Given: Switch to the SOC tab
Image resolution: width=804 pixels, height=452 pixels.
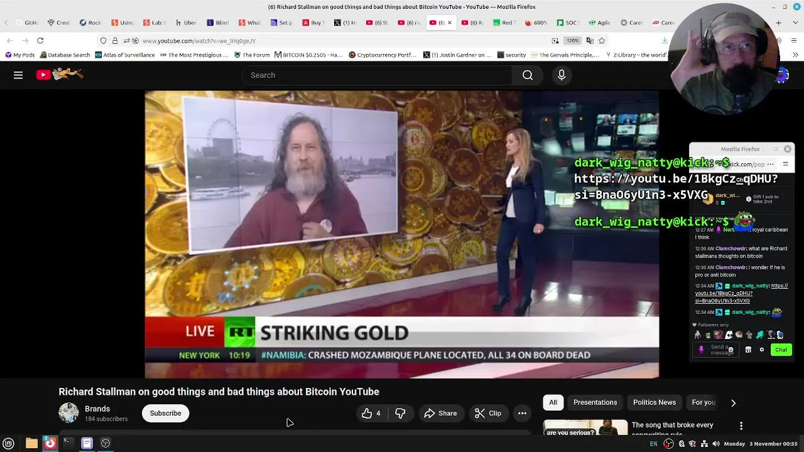Looking at the screenshot, I should point(567,23).
